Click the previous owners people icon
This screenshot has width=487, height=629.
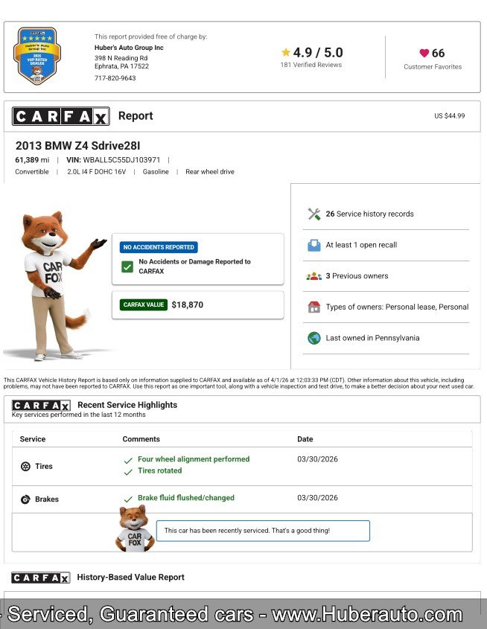(x=313, y=276)
